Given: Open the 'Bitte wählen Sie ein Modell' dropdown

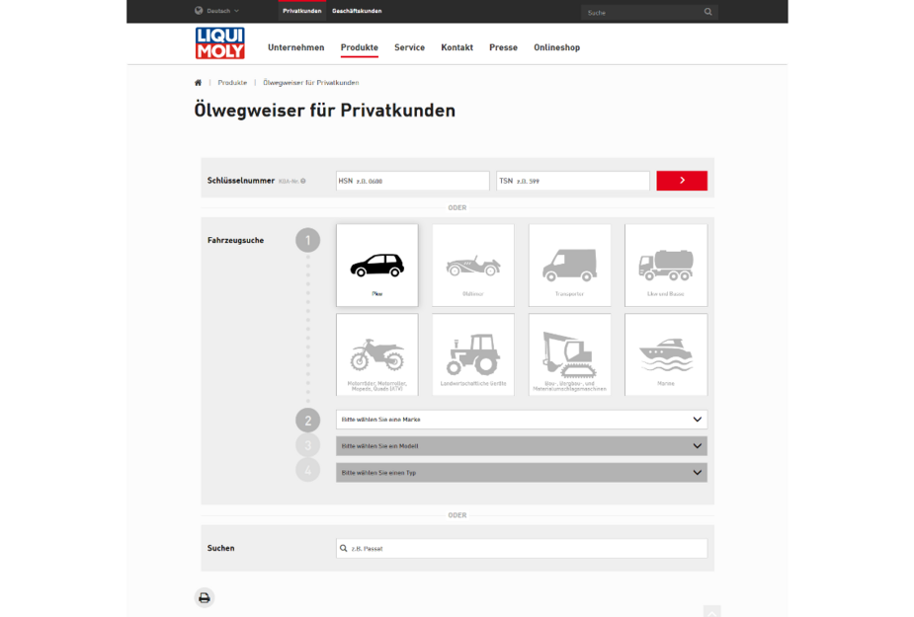Looking at the screenshot, I should [521, 446].
